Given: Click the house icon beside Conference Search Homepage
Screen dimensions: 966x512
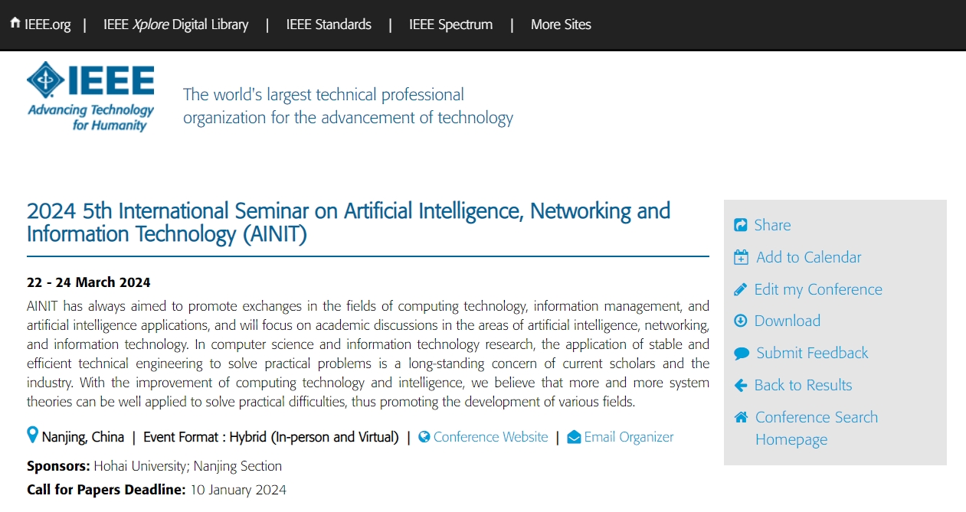Looking at the screenshot, I should (x=741, y=417).
